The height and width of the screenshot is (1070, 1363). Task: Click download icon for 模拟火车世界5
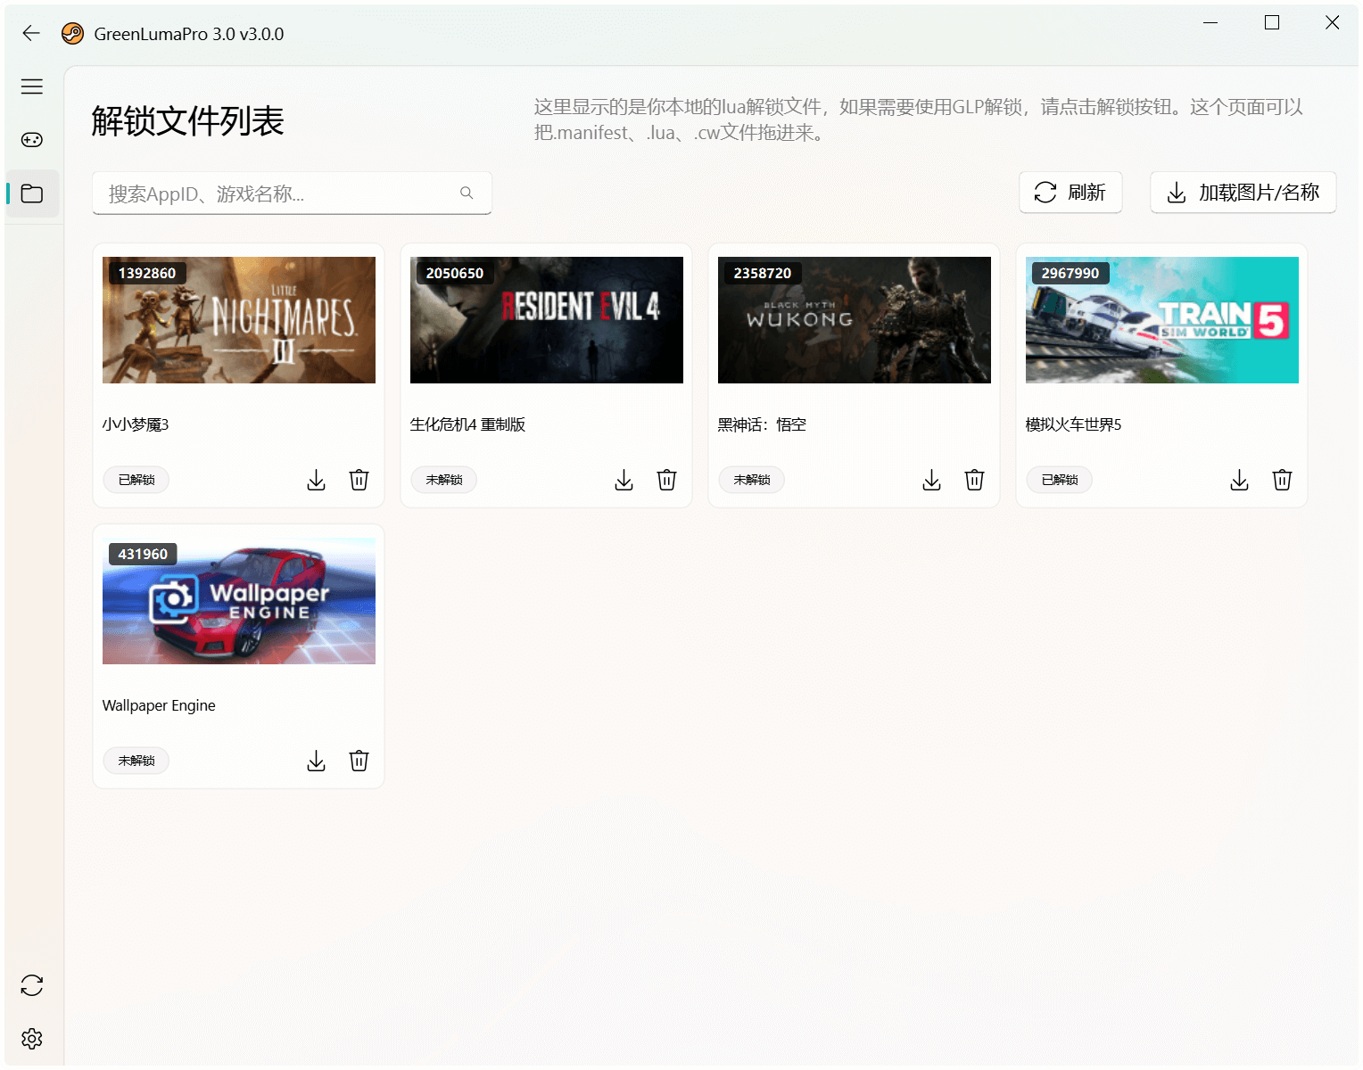tap(1240, 481)
